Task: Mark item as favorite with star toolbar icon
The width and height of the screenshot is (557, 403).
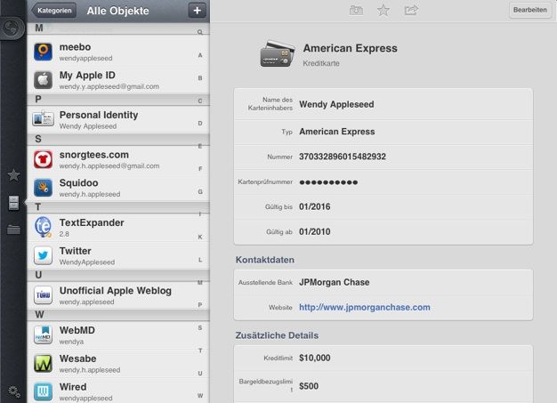Action: click(x=383, y=11)
